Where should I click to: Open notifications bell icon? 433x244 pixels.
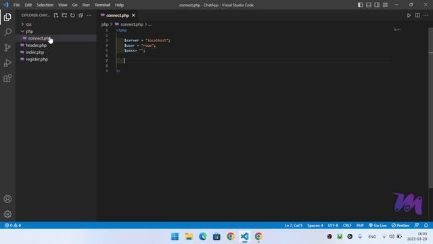(x=426, y=226)
